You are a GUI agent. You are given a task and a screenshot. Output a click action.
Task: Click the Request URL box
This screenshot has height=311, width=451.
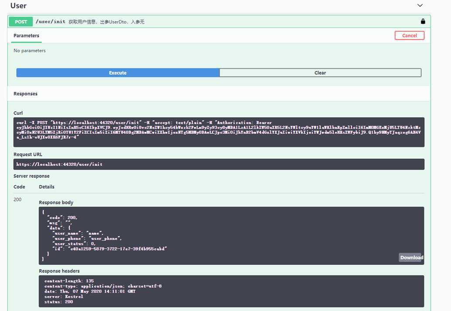(219, 164)
